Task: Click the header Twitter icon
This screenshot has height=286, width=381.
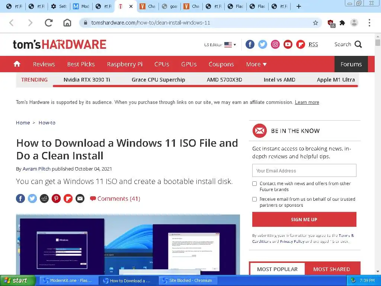Action: click(x=262, y=45)
